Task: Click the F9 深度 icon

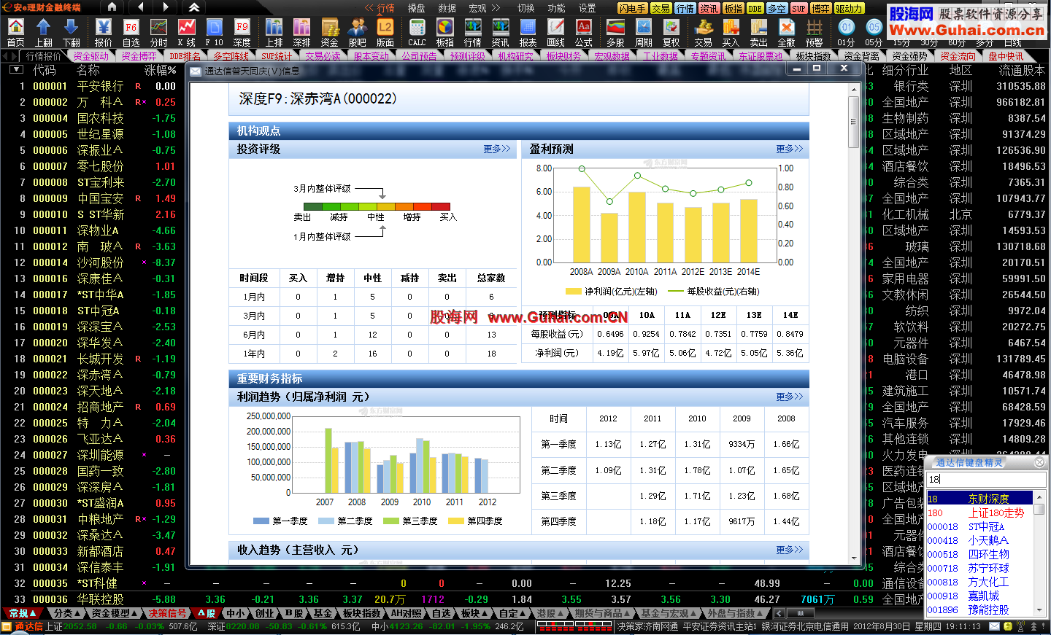Action: pyautogui.click(x=242, y=32)
